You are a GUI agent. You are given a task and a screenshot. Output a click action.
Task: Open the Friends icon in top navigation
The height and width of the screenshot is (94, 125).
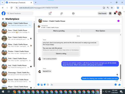click(x=61, y=13)
